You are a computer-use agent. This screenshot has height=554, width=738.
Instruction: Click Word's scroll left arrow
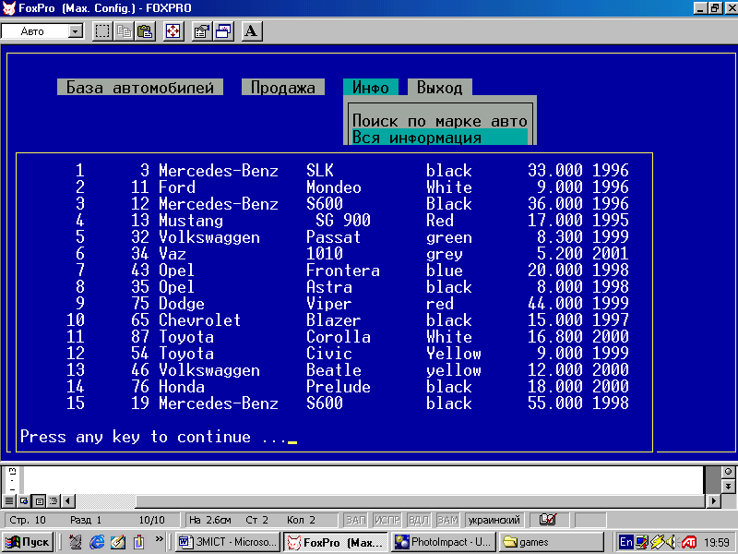[x=68, y=500]
